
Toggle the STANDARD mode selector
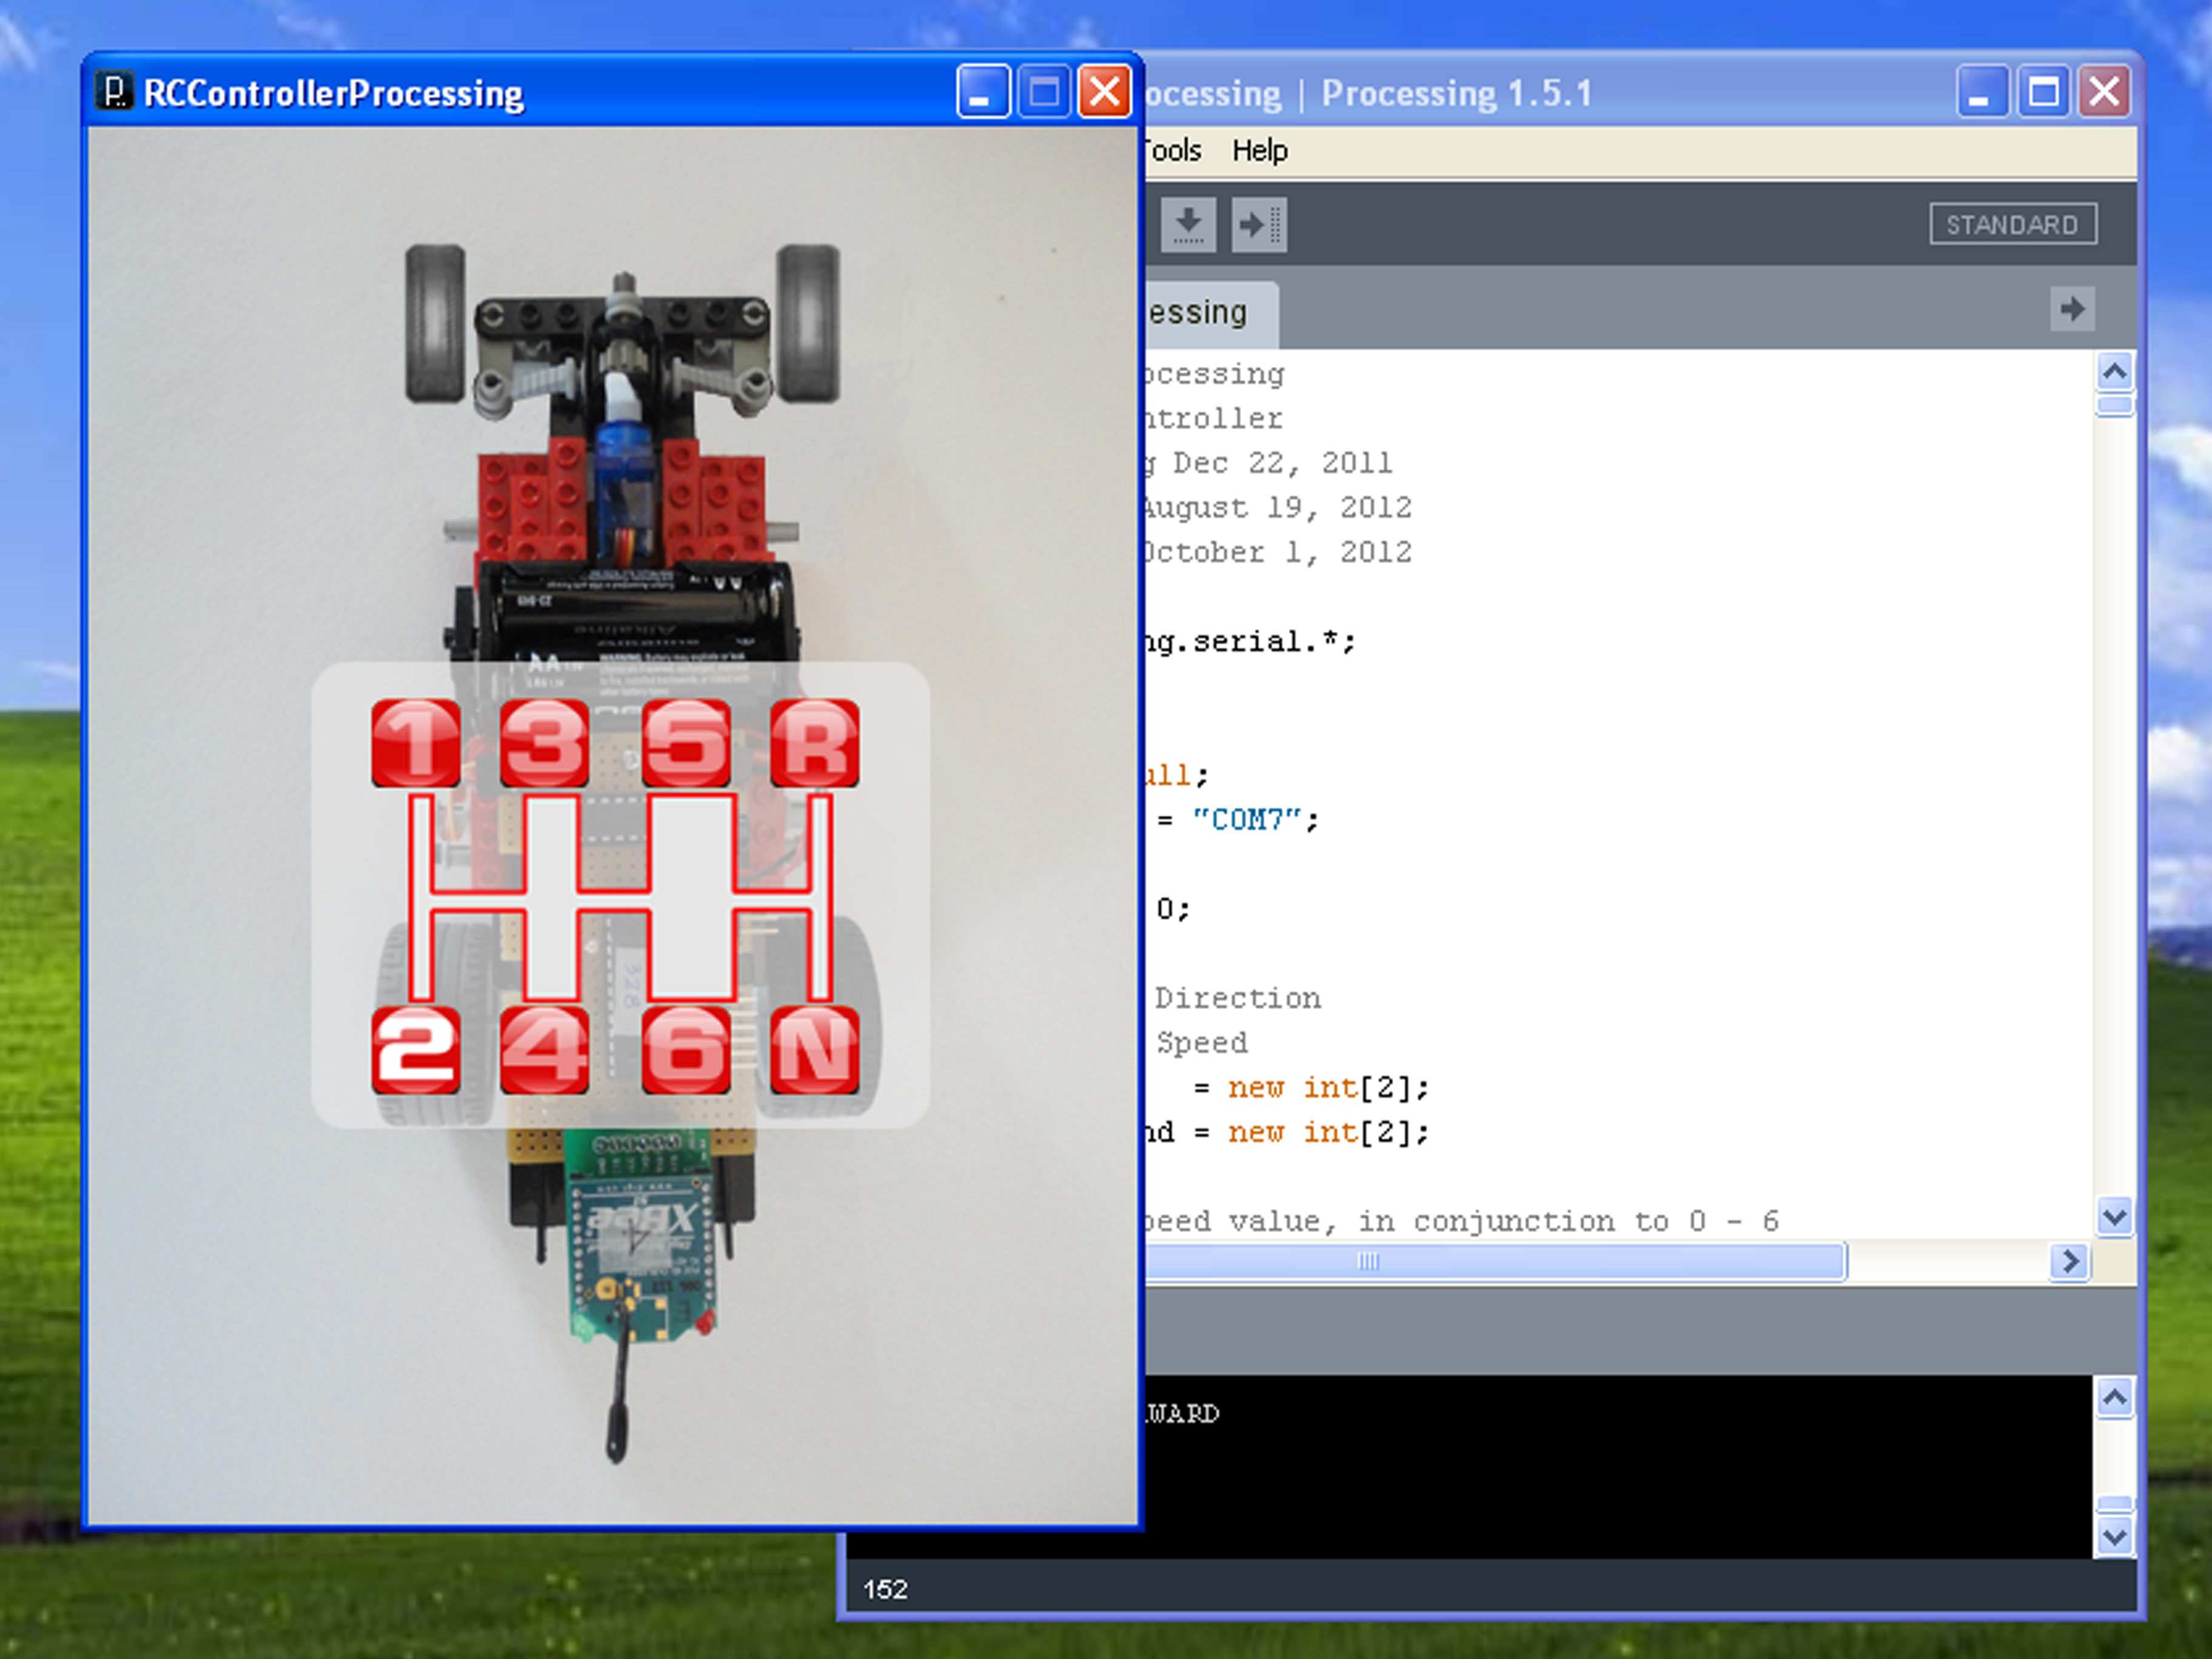[2013, 224]
